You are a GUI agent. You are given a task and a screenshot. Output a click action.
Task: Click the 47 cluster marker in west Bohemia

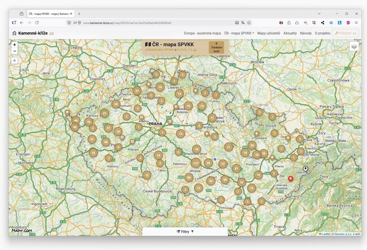click(92, 139)
